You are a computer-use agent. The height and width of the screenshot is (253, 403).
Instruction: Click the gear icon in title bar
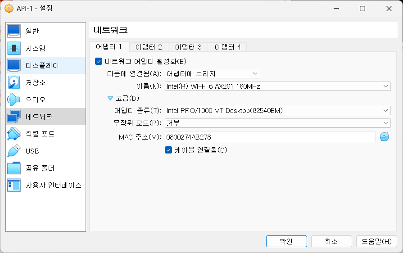click(x=9, y=9)
